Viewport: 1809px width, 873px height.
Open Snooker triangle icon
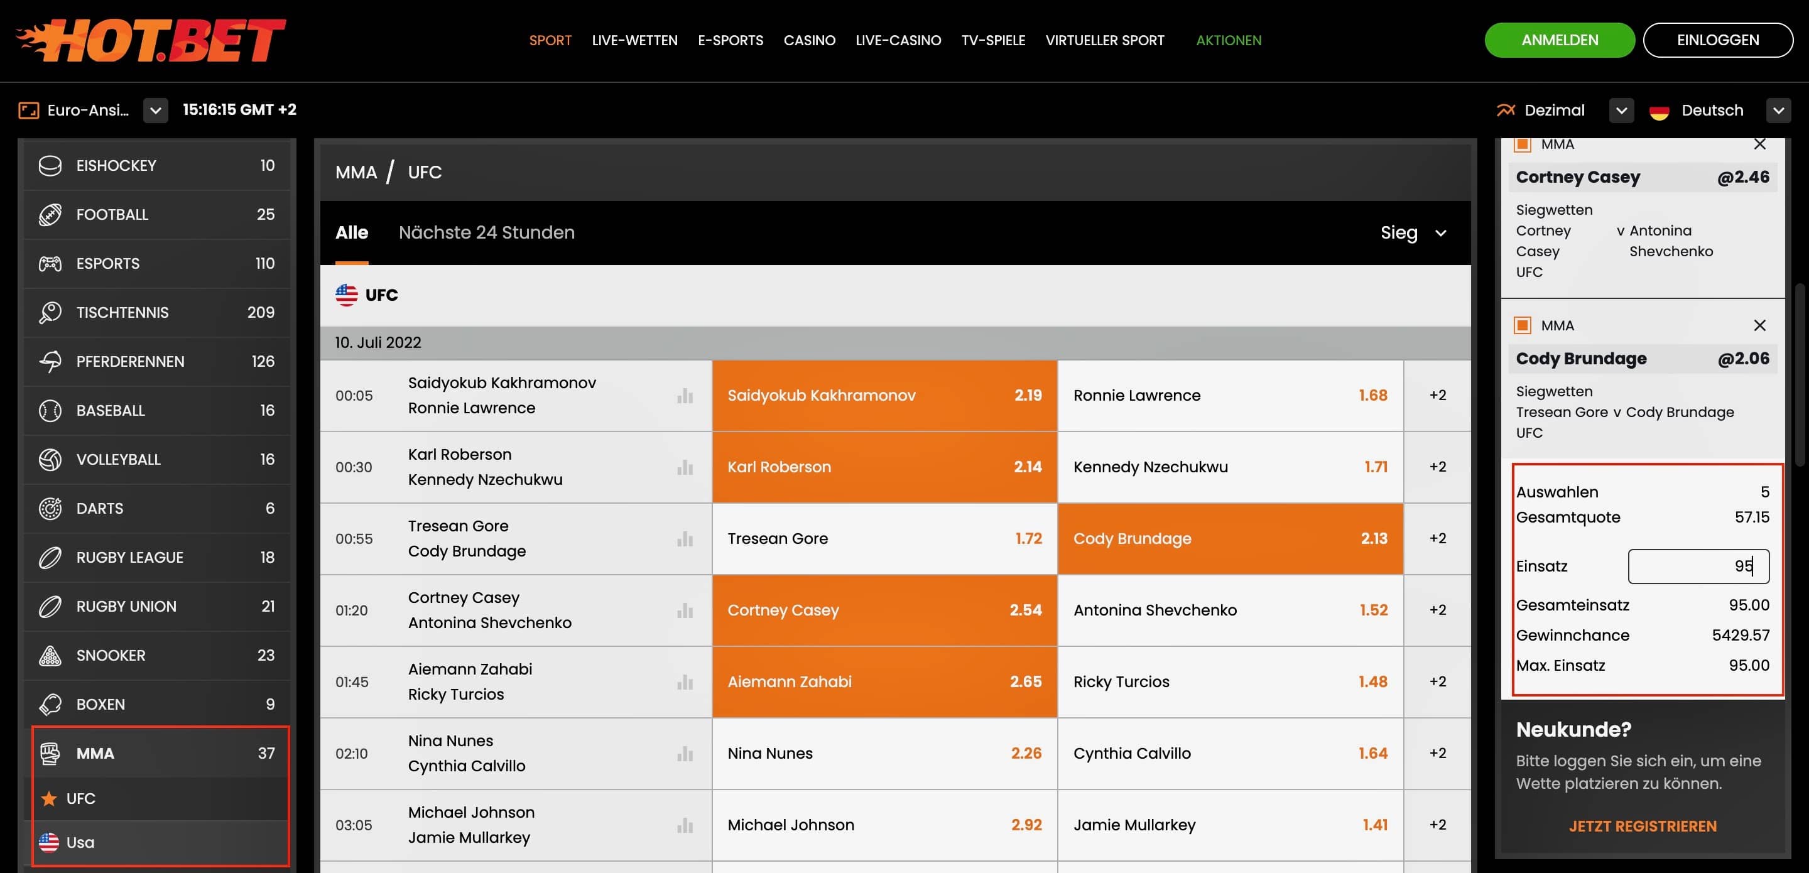[x=50, y=655]
